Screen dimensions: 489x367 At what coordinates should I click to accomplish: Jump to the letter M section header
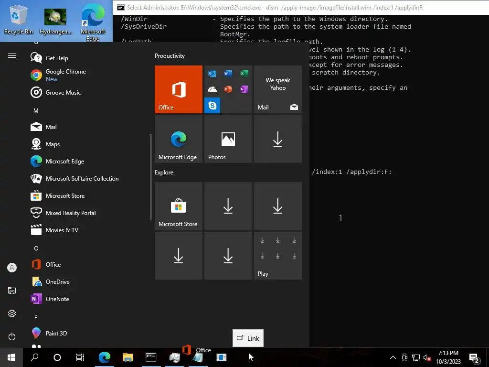(36, 110)
